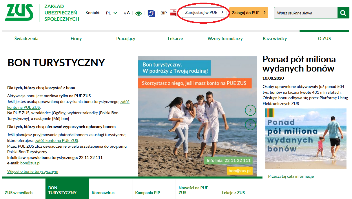352x199 pixels.
Task: Open the Lekarze menu
Action: pyautogui.click(x=175, y=39)
